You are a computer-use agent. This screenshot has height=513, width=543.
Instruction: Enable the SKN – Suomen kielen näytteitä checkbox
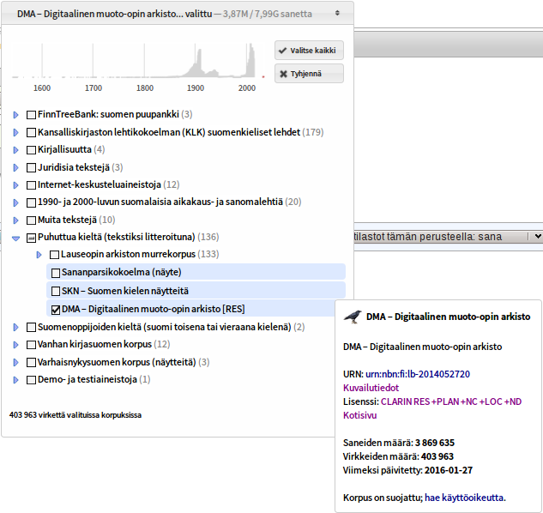[x=56, y=291]
